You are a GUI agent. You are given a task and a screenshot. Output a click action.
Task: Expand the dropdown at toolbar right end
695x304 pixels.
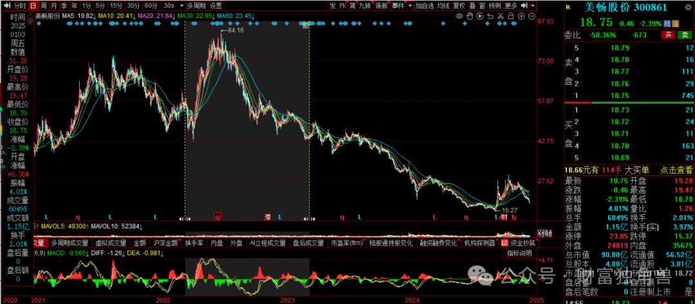tap(532, 6)
